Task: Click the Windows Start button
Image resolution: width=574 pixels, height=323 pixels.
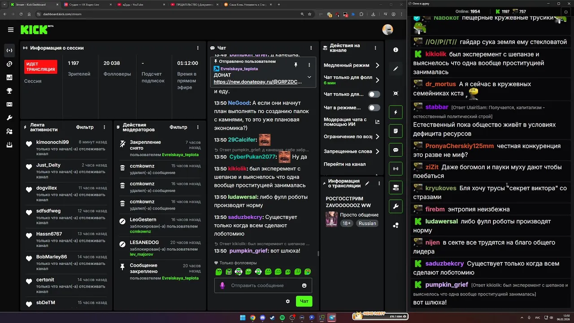Action: tap(243, 318)
